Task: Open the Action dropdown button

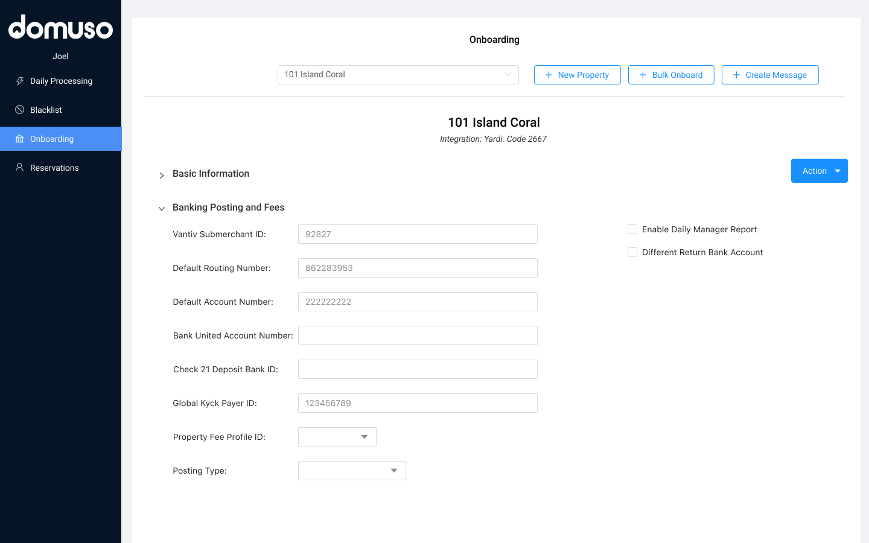Action: click(820, 171)
